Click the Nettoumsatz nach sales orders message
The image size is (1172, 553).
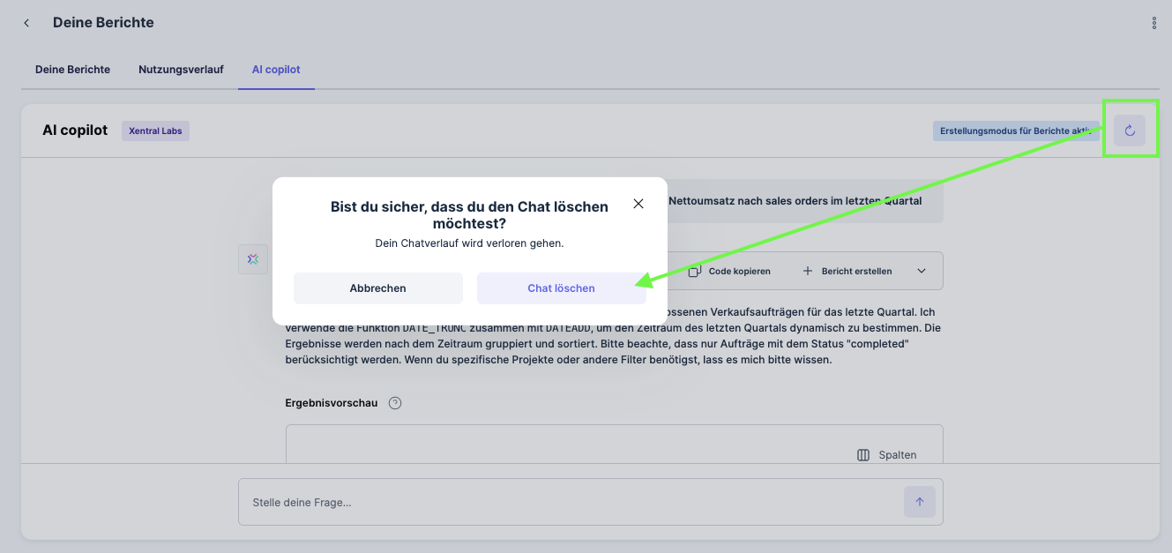(x=795, y=201)
